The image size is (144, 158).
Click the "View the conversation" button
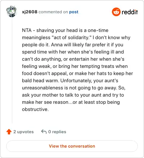point(72,146)
